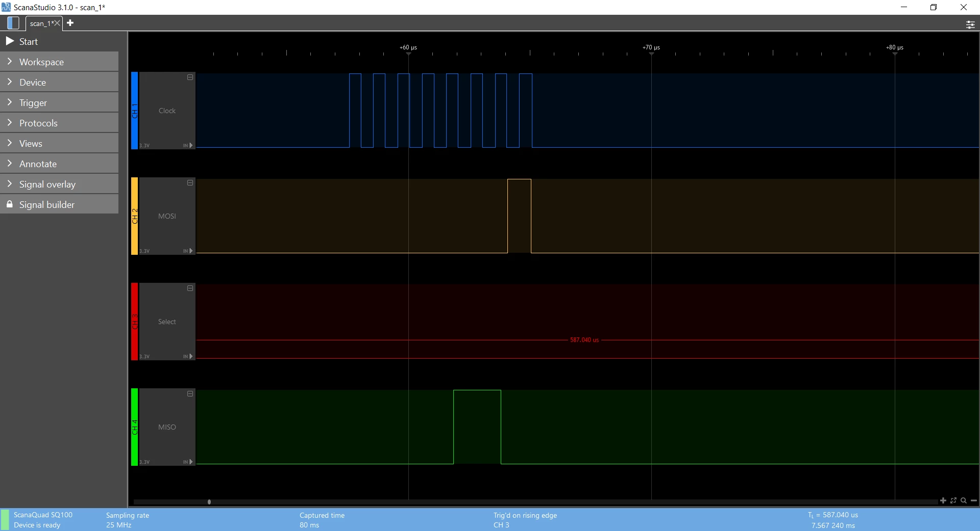Close the scan_1 tab
This screenshot has width=980, height=531.
click(x=57, y=23)
